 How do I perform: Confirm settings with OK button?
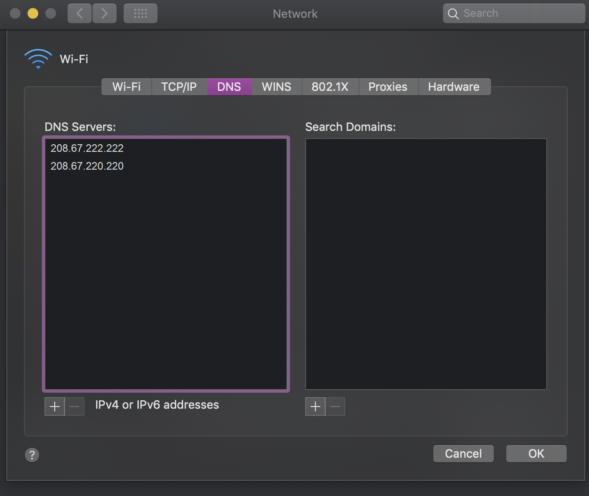coord(537,454)
